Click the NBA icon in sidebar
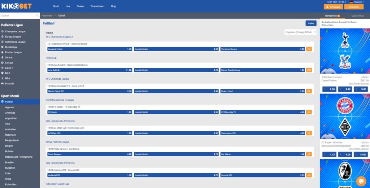The height and width of the screenshot is (188, 370). pos(3,78)
